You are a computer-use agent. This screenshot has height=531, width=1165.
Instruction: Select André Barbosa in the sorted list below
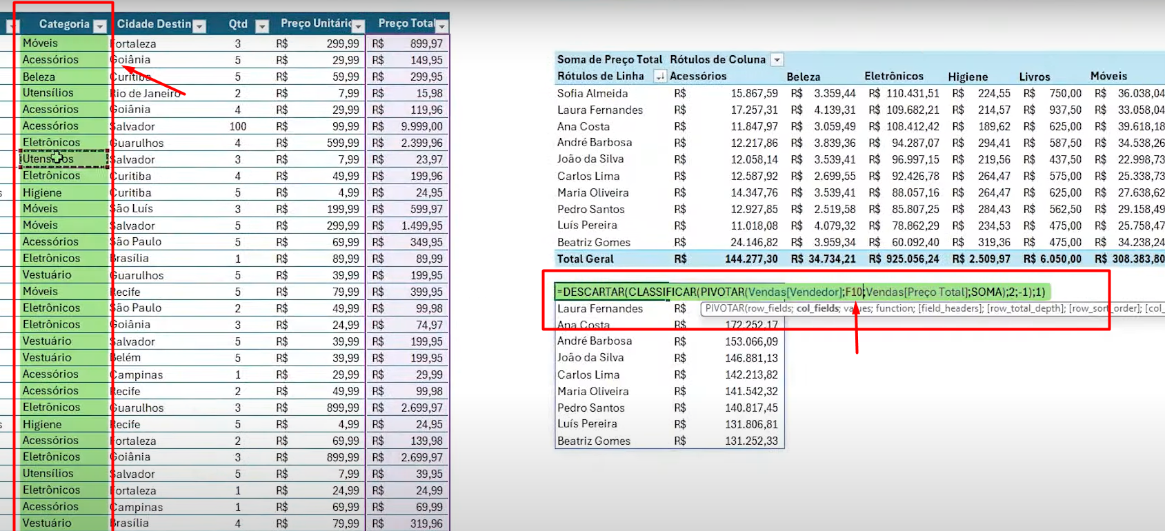[595, 341]
